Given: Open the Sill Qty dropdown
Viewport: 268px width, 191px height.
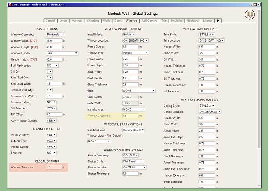Looking at the screenshot, I should 49,71.
